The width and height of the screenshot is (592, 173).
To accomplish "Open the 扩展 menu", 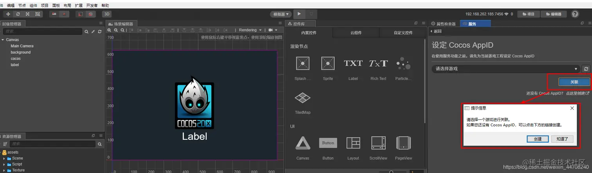I will [79, 5].
